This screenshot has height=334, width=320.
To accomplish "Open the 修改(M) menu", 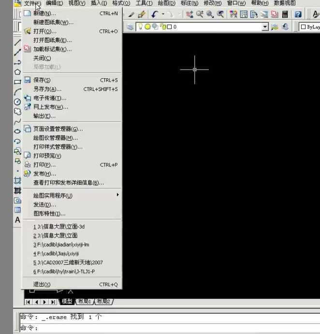I will pos(213,3).
